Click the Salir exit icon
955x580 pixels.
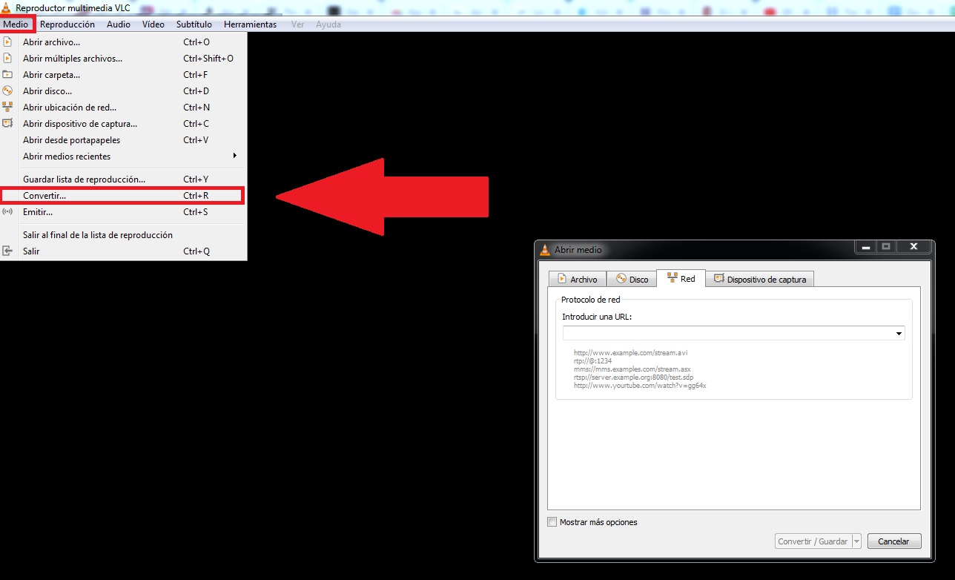pyautogui.click(x=7, y=251)
